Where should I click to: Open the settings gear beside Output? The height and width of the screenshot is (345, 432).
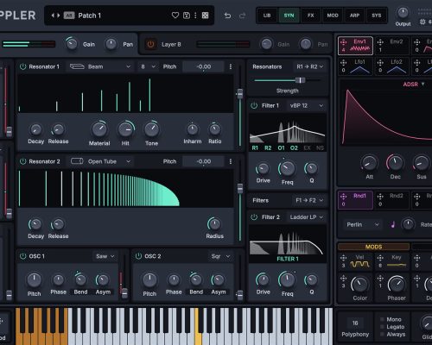[422, 22]
